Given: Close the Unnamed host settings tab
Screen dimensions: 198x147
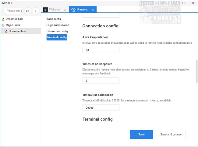Looking at the screenshot, I should [93, 10].
